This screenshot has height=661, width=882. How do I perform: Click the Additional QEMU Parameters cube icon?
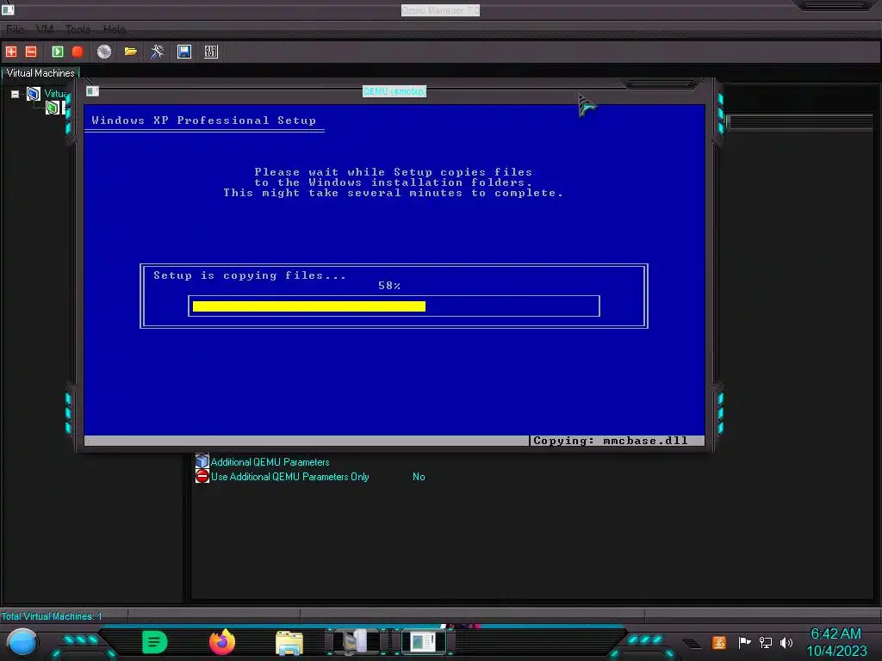pos(202,462)
